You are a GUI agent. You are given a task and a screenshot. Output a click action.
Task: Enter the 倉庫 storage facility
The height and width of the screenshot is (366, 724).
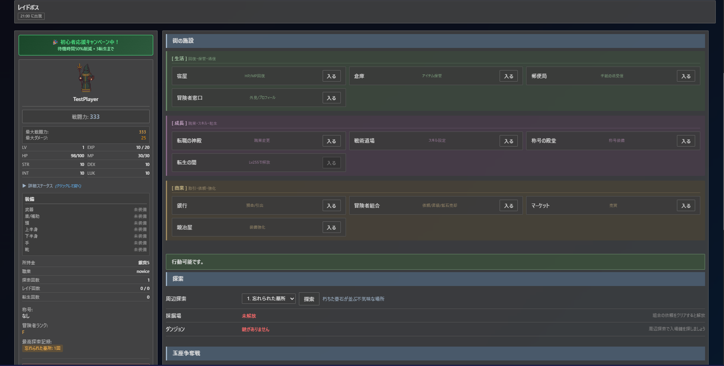click(508, 76)
